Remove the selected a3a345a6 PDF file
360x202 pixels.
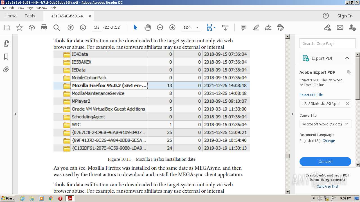pos(347,104)
